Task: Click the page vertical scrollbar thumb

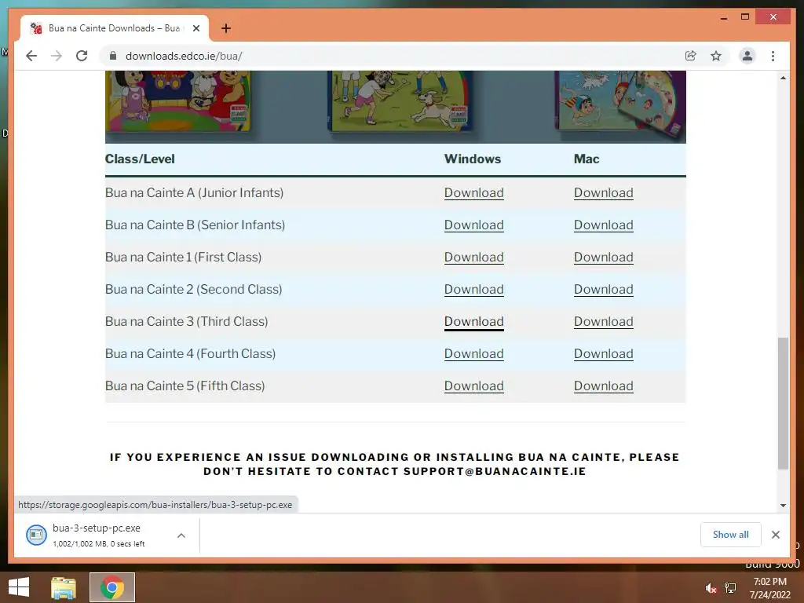Action: coord(783,403)
